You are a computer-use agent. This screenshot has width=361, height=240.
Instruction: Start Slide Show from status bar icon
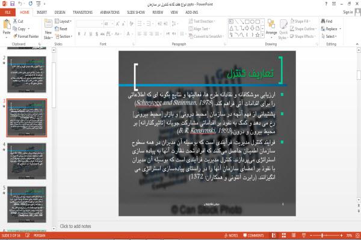click(304, 235)
